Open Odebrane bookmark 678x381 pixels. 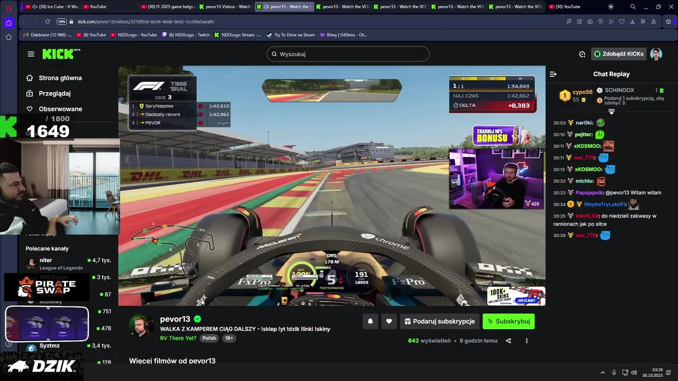[47, 35]
